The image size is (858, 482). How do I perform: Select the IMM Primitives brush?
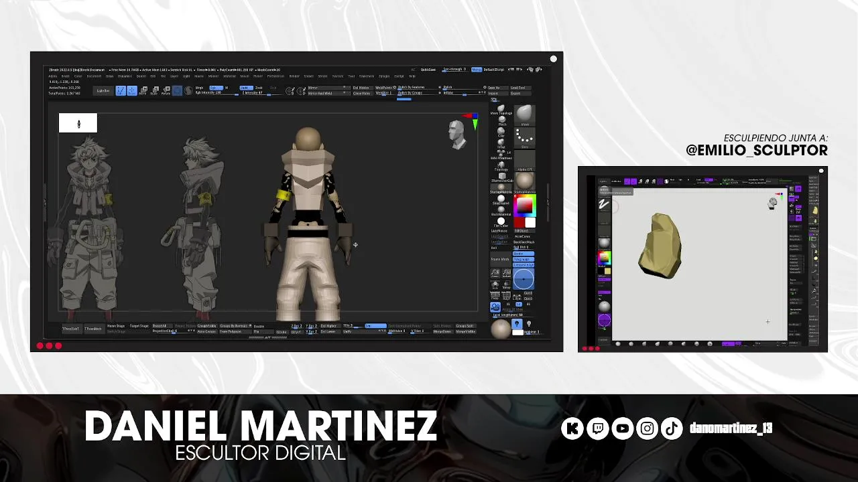tap(501, 155)
